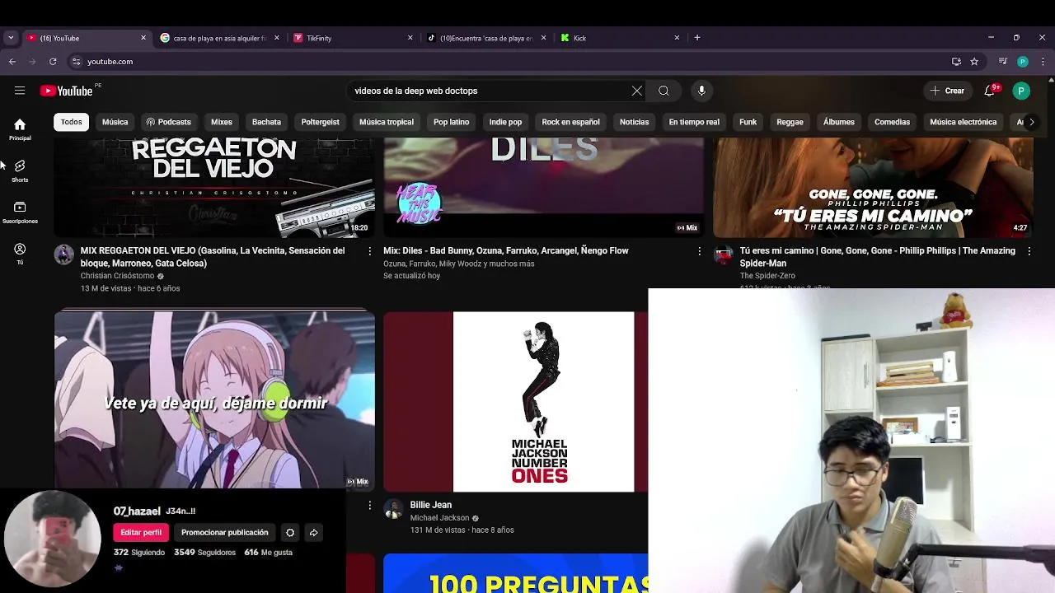The height and width of the screenshot is (593, 1055).
Task: Filter by the Noticias chip
Action: point(634,122)
